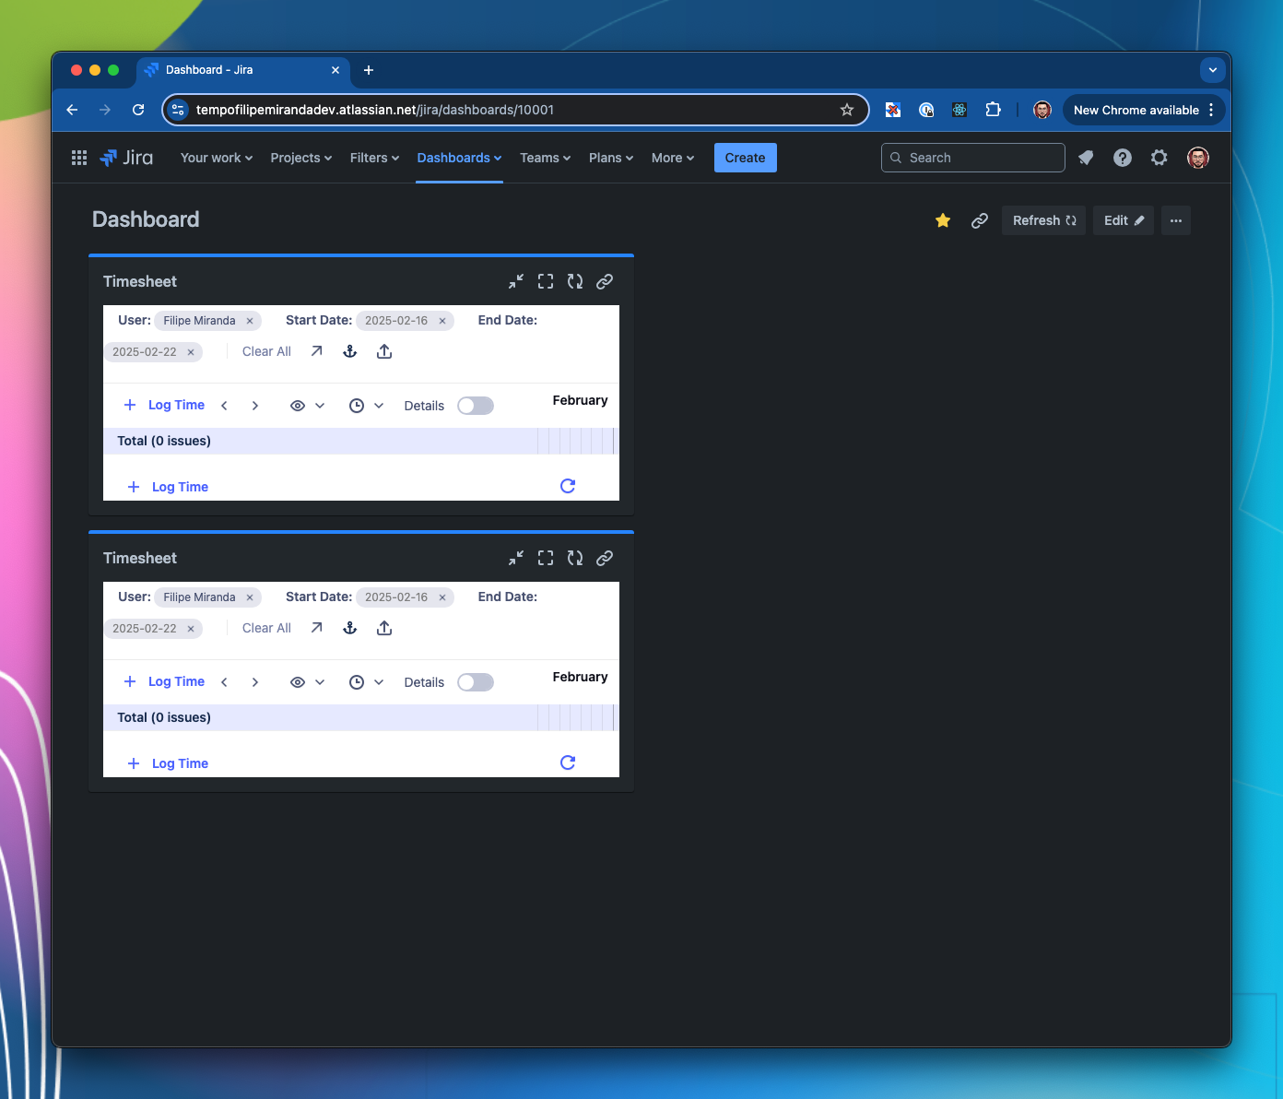Screen dimensions: 1283x1099
Task: Open clock time dropdown in first Timesheet
Action: click(x=367, y=406)
